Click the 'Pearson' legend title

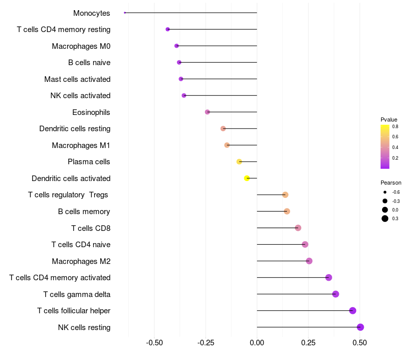click(x=390, y=183)
